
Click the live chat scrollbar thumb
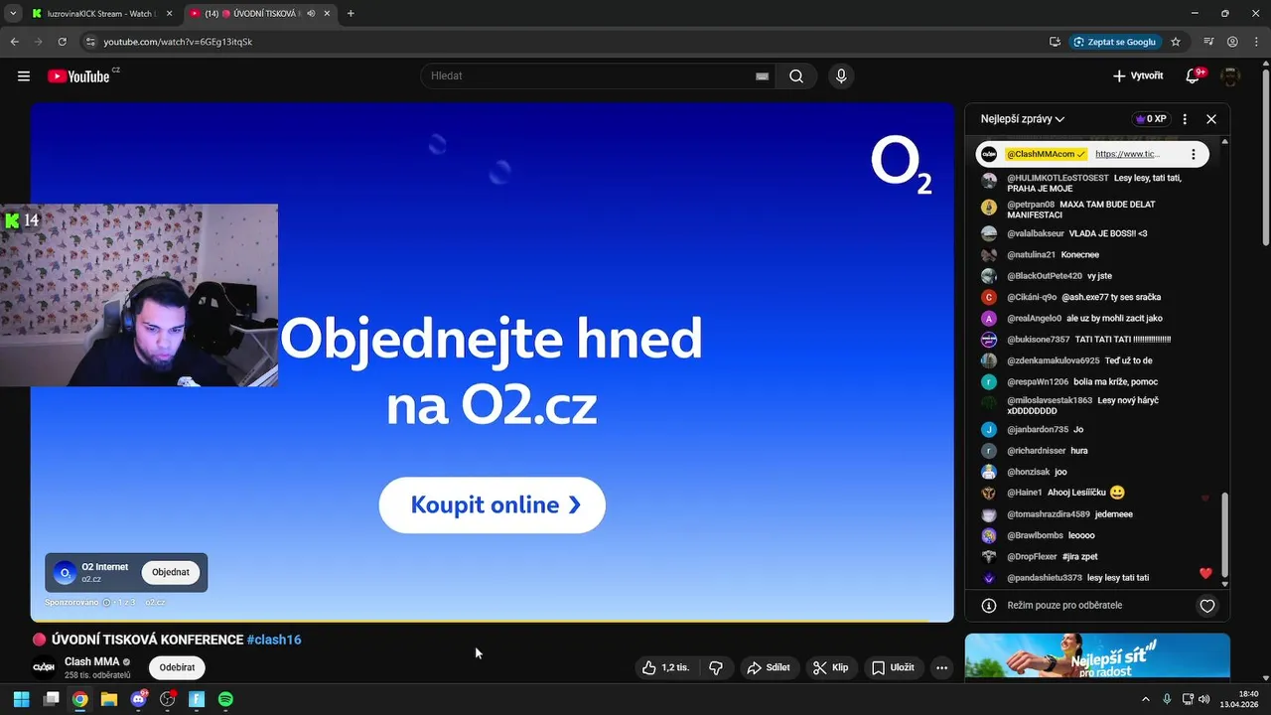coord(1224,533)
